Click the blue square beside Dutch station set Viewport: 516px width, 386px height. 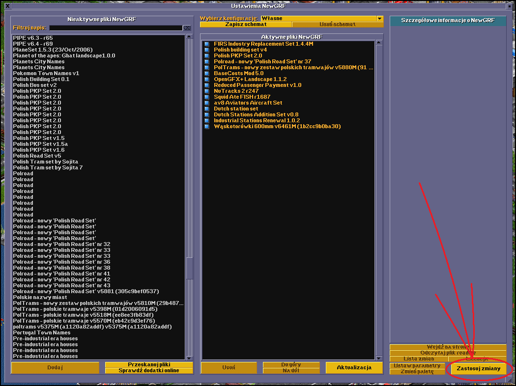click(x=207, y=109)
